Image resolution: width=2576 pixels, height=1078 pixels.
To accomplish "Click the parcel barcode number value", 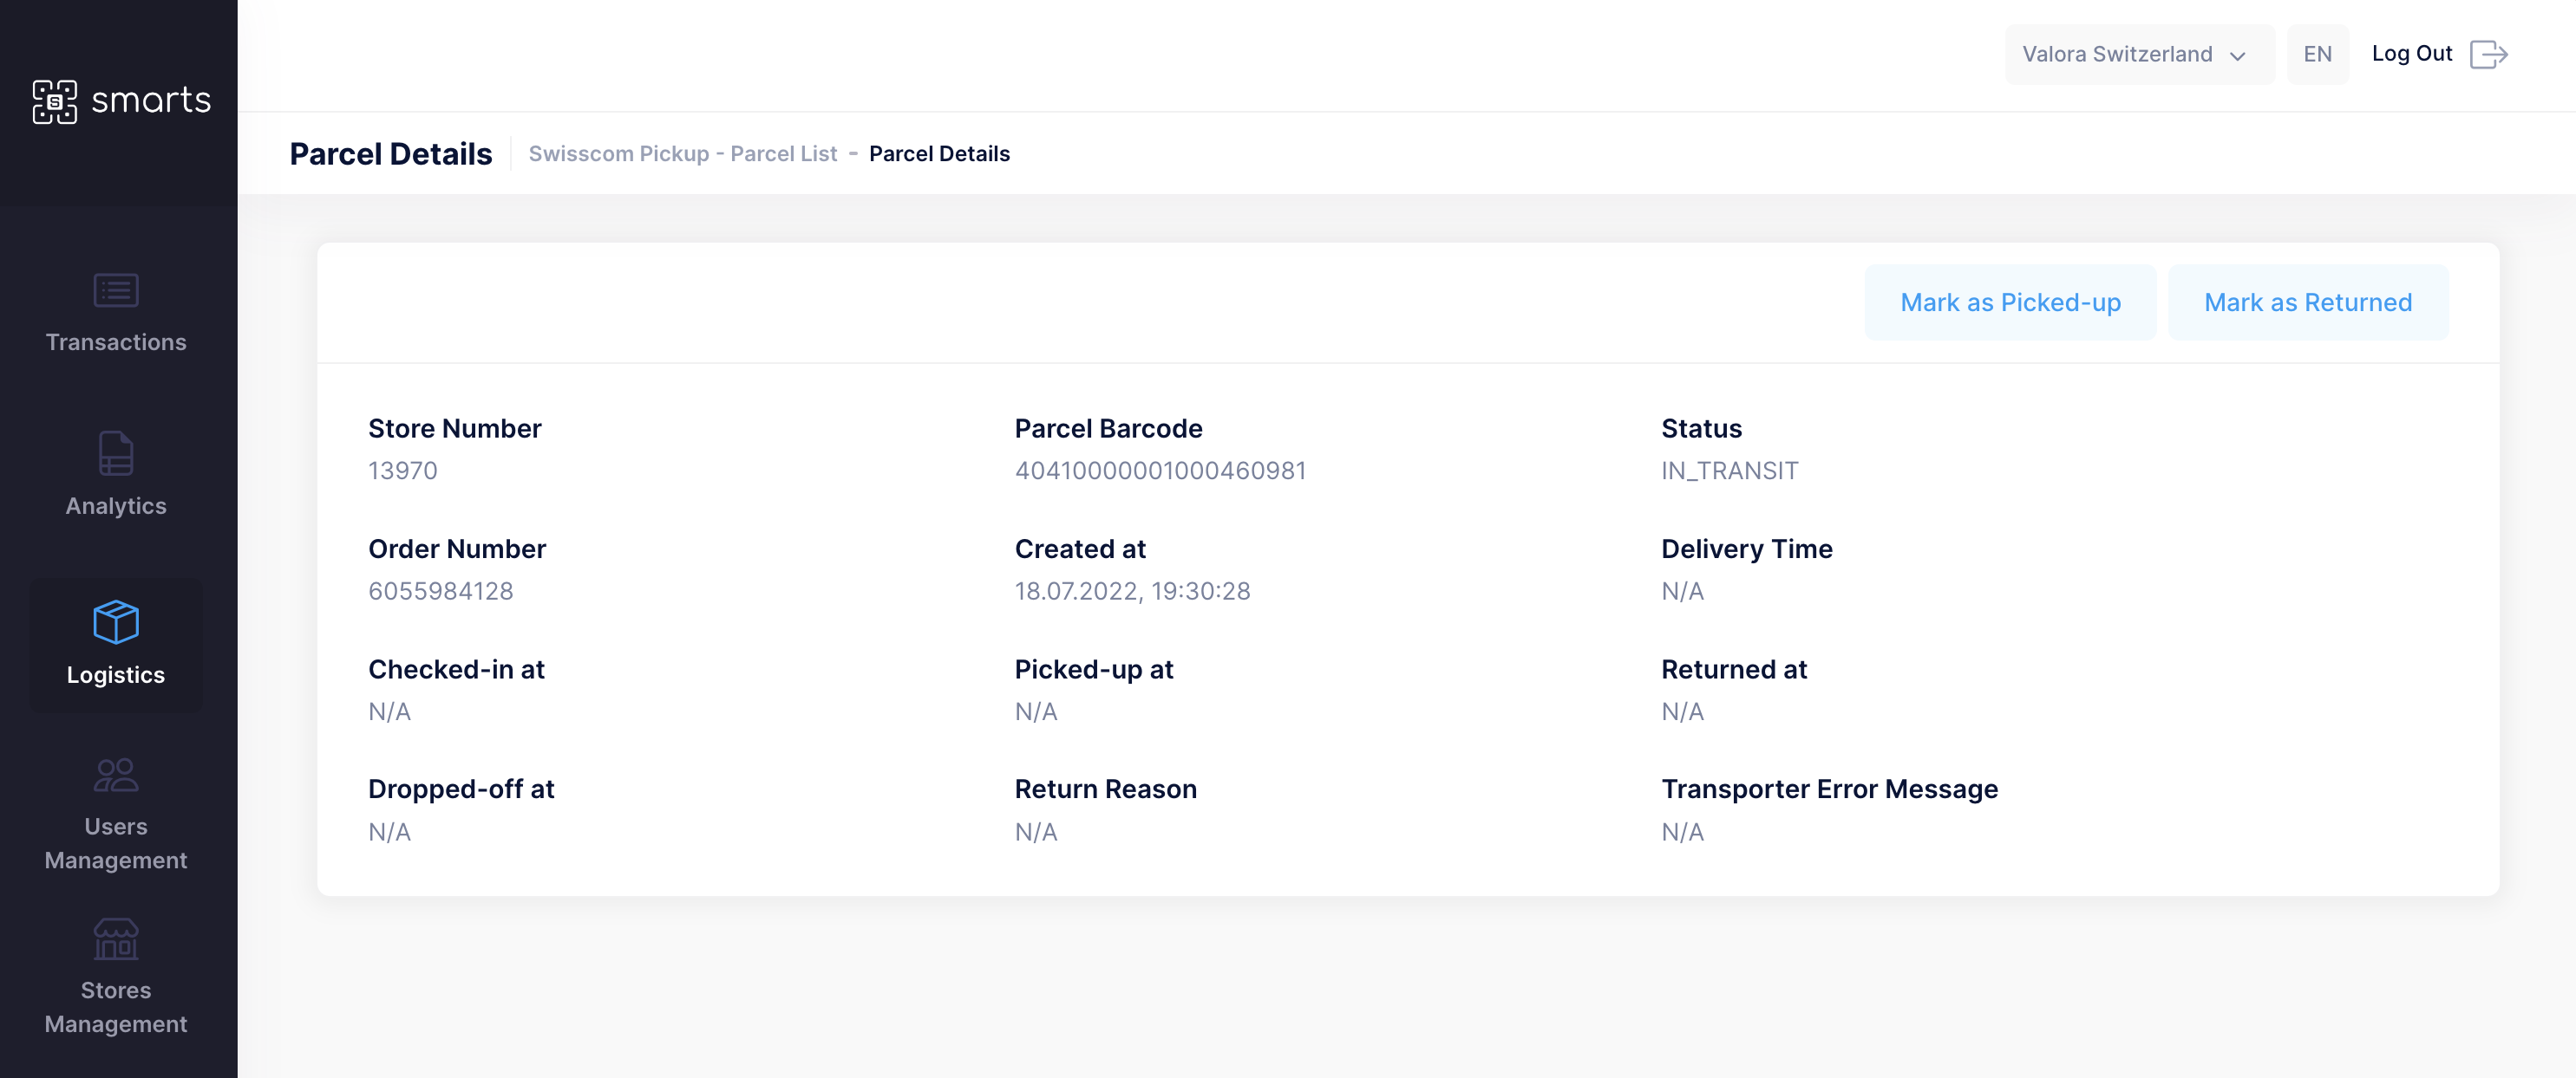I will pyautogui.click(x=1160, y=471).
